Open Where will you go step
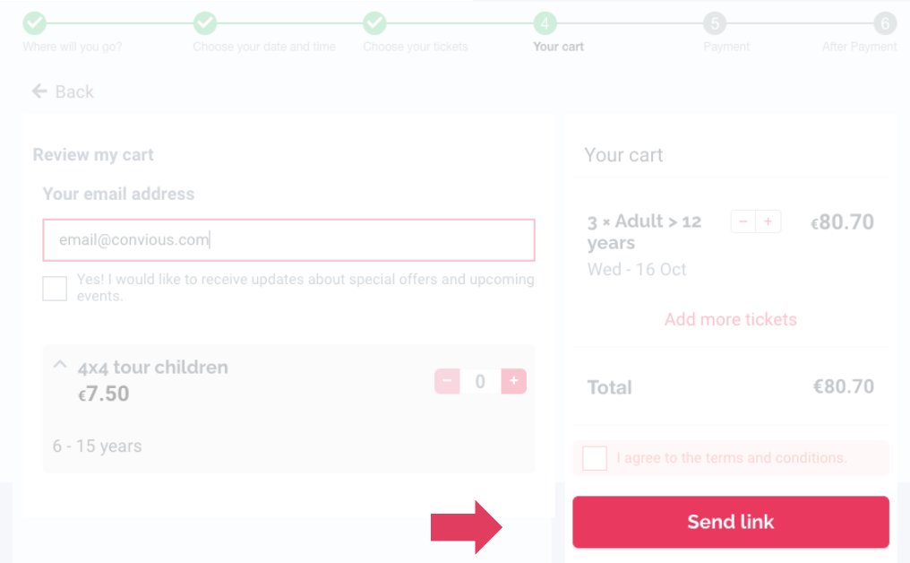 coord(72,47)
